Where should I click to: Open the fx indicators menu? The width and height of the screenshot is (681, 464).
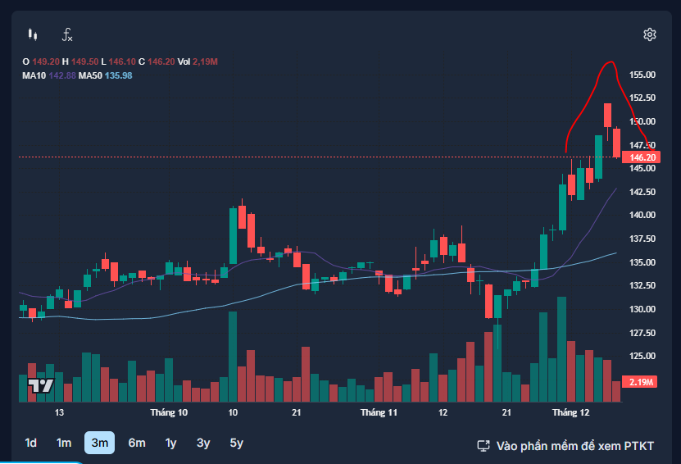[68, 34]
